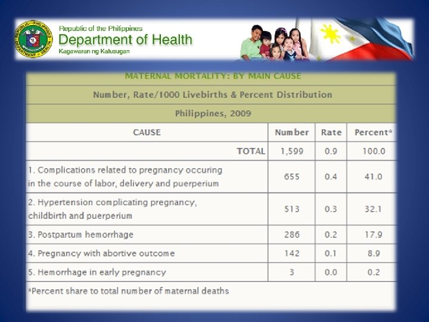429x322 pixels.
Task: Click number 513 cell
Action: point(291,209)
